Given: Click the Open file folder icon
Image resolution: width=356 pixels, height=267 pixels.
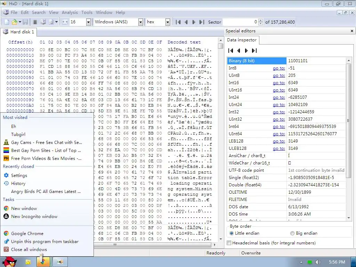Looking at the screenshot, I should (x=14, y=22).
